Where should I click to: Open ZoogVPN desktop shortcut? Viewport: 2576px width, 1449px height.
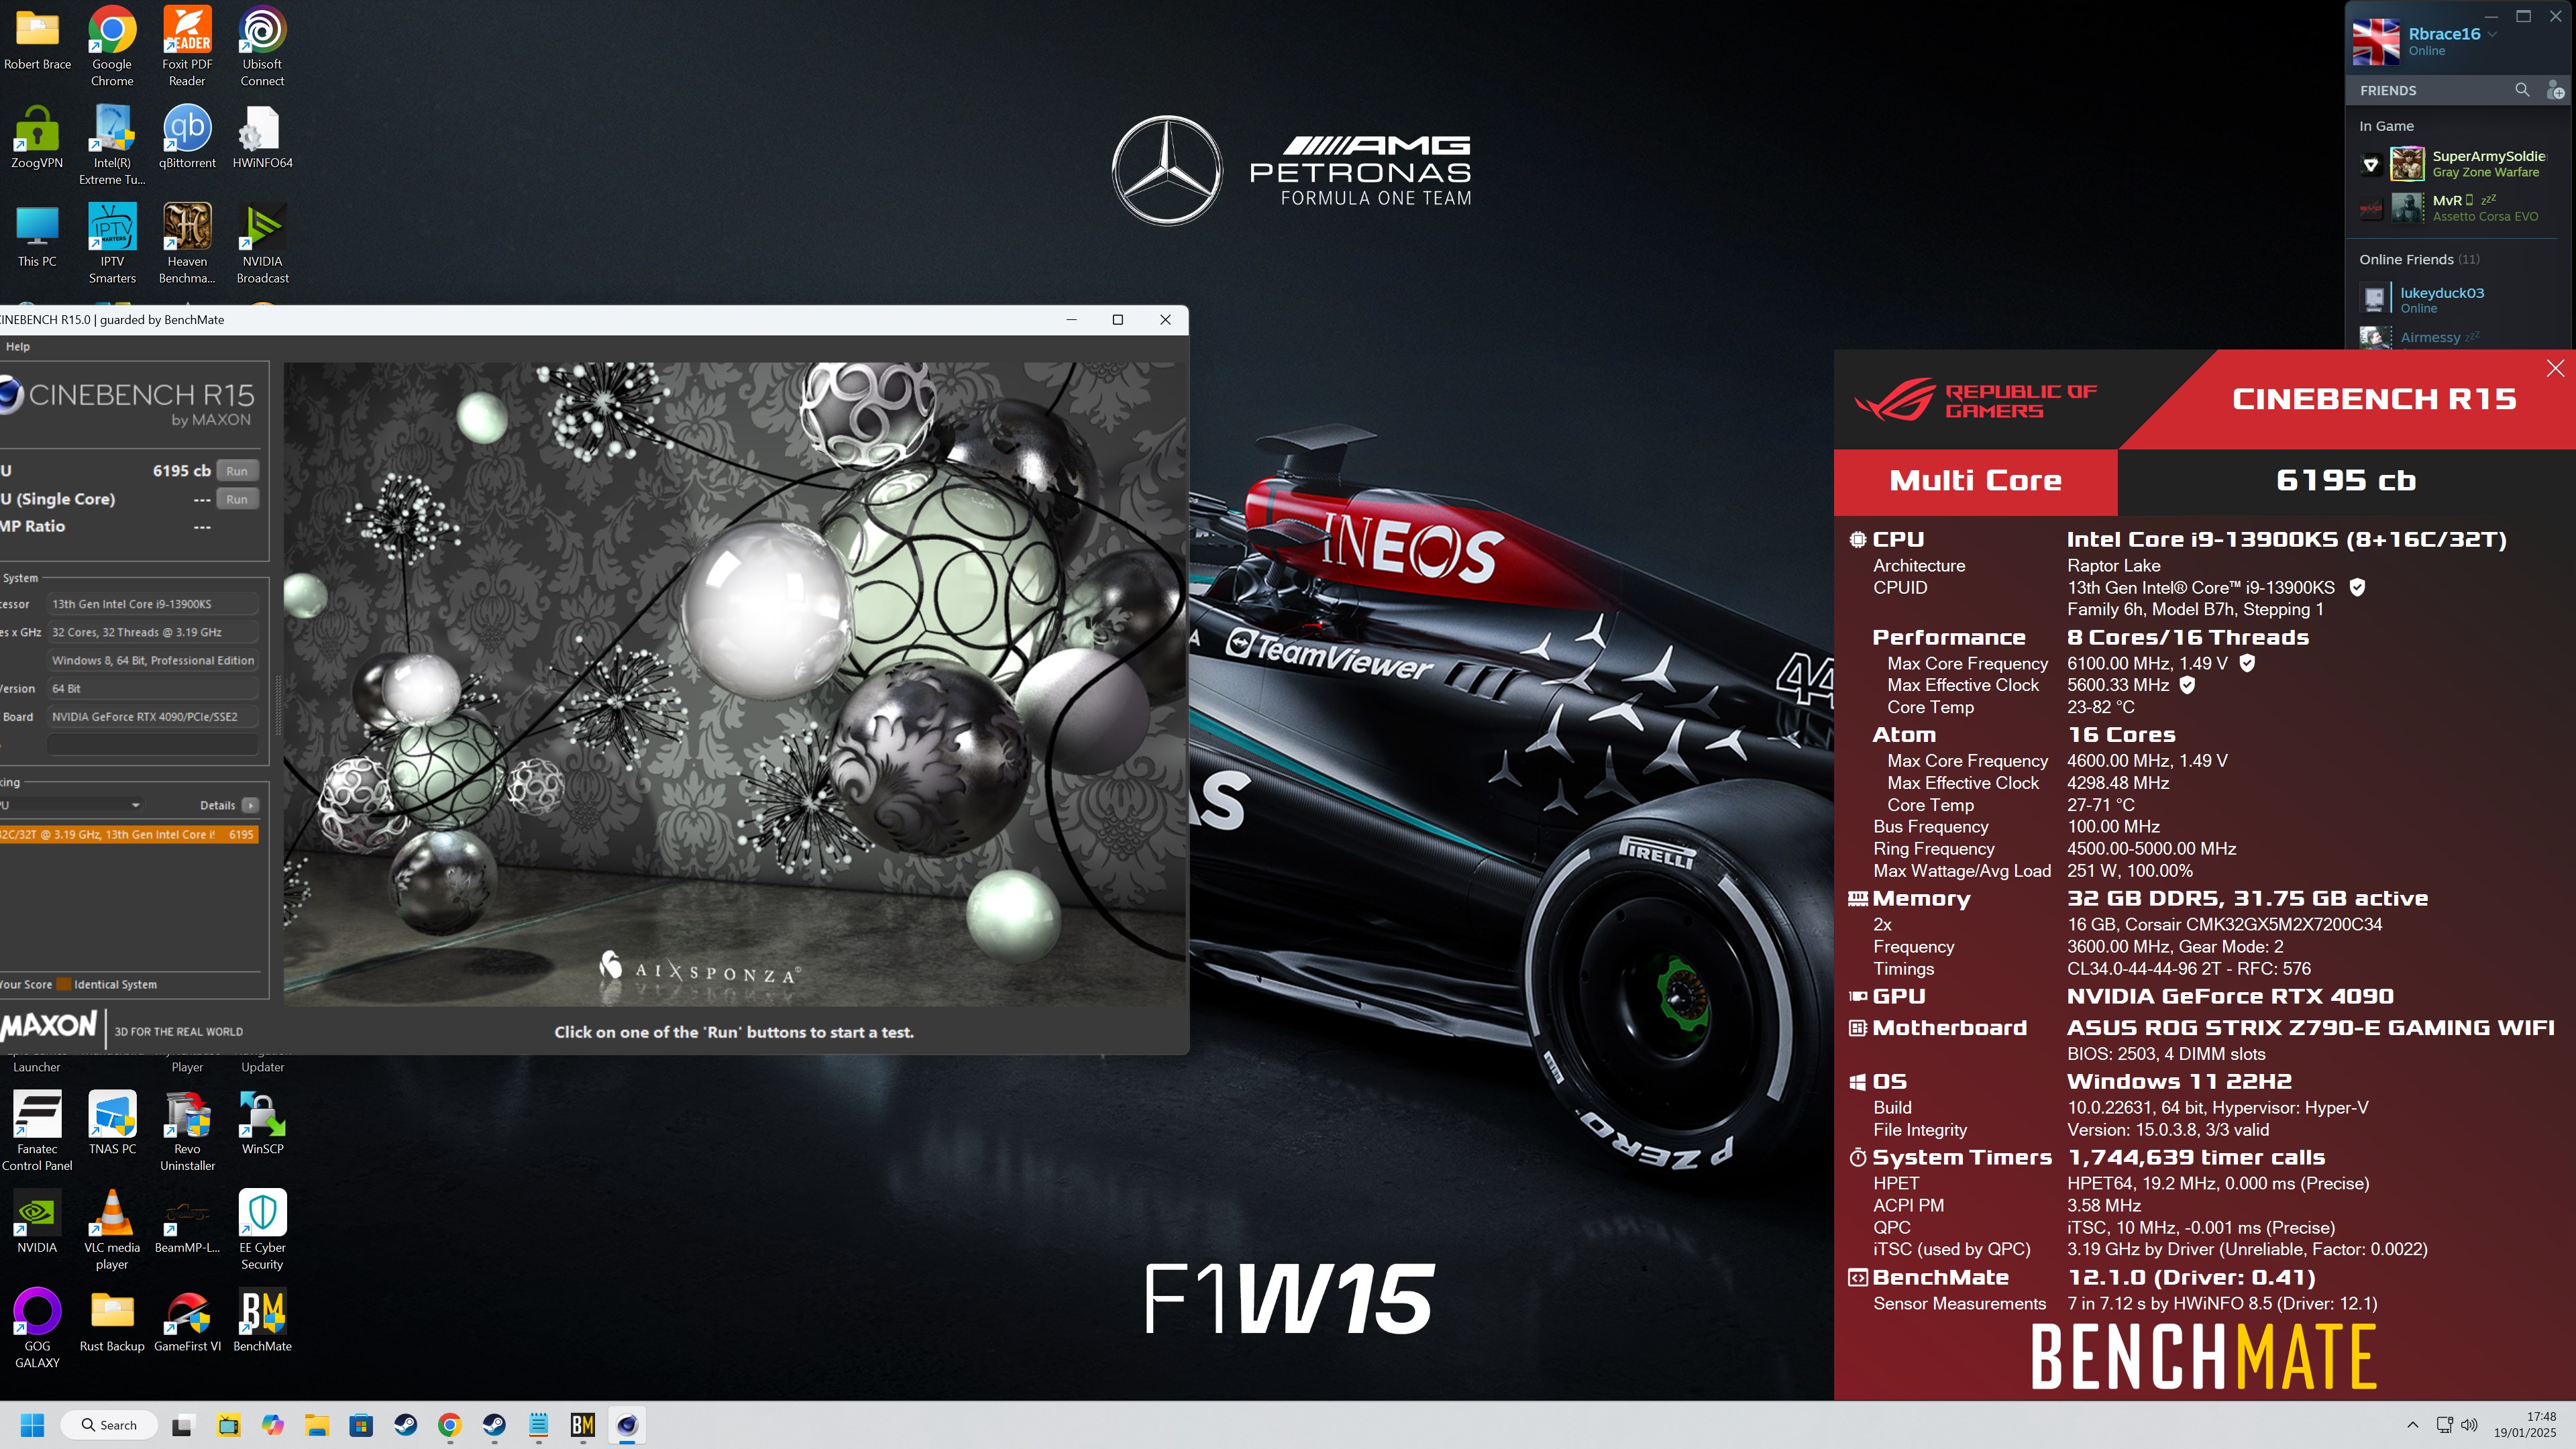tap(37, 137)
